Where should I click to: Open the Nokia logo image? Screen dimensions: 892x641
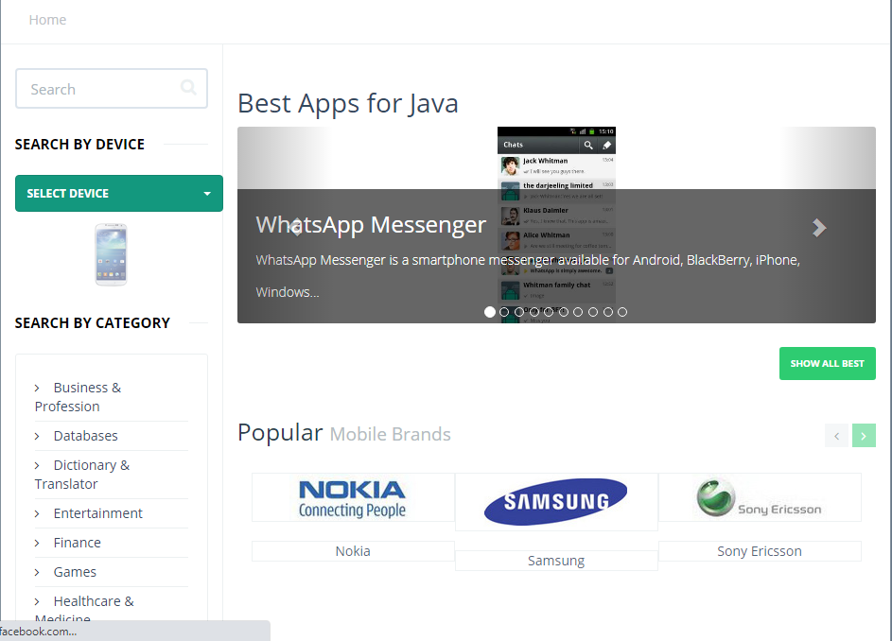(x=353, y=497)
